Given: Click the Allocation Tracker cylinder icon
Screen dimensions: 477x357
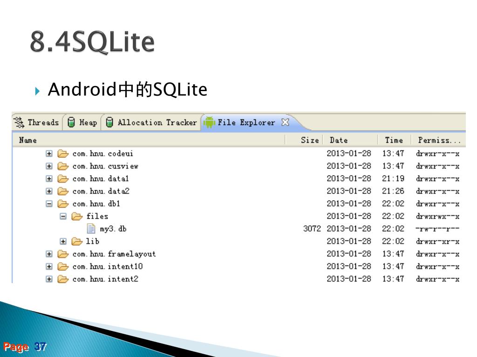Looking at the screenshot, I should [109, 122].
